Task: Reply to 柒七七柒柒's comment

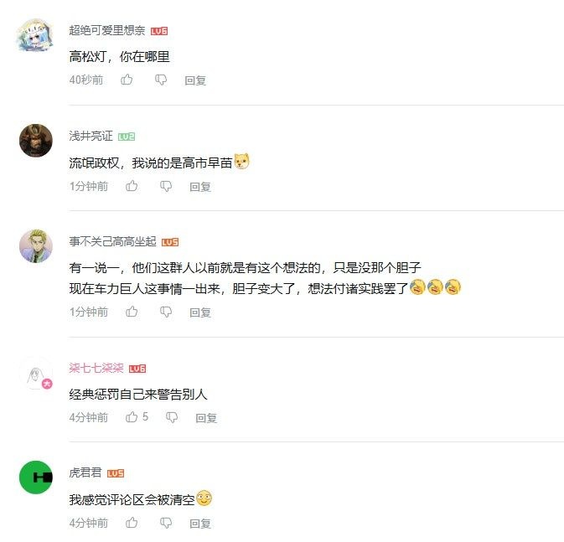Action: click(x=206, y=417)
